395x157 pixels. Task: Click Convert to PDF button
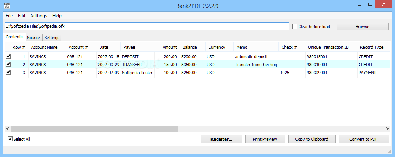[363, 139]
